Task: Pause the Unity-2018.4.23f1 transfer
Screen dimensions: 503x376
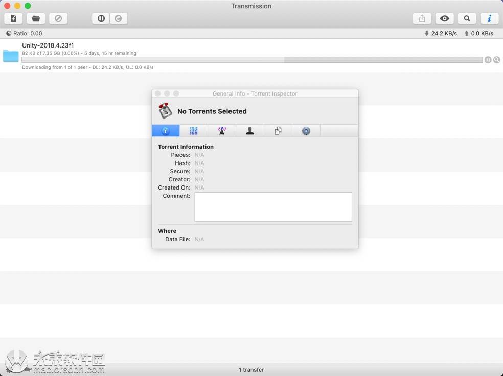Action: point(488,60)
